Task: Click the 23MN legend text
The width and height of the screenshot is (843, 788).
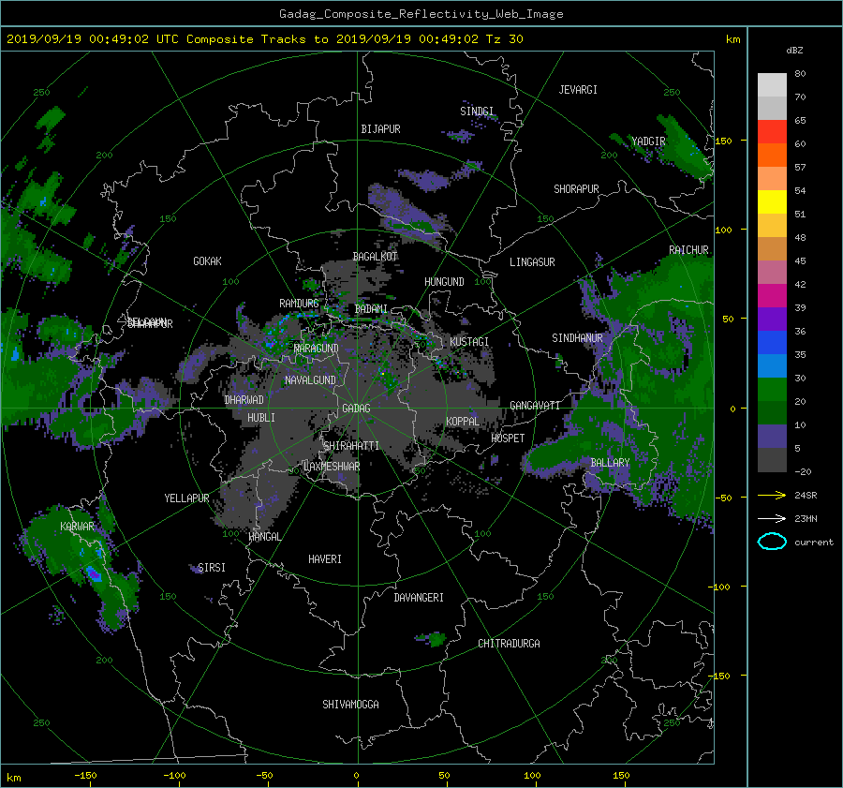Action: tap(806, 519)
